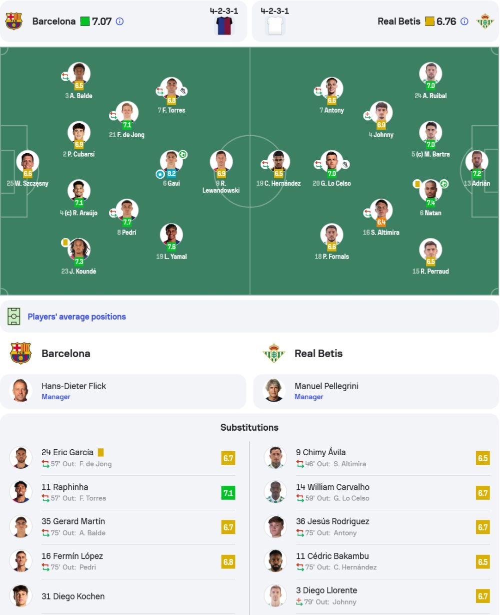
Task: Select L. Yamal's player photo on the pitch
Action: pyautogui.click(x=171, y=235)
